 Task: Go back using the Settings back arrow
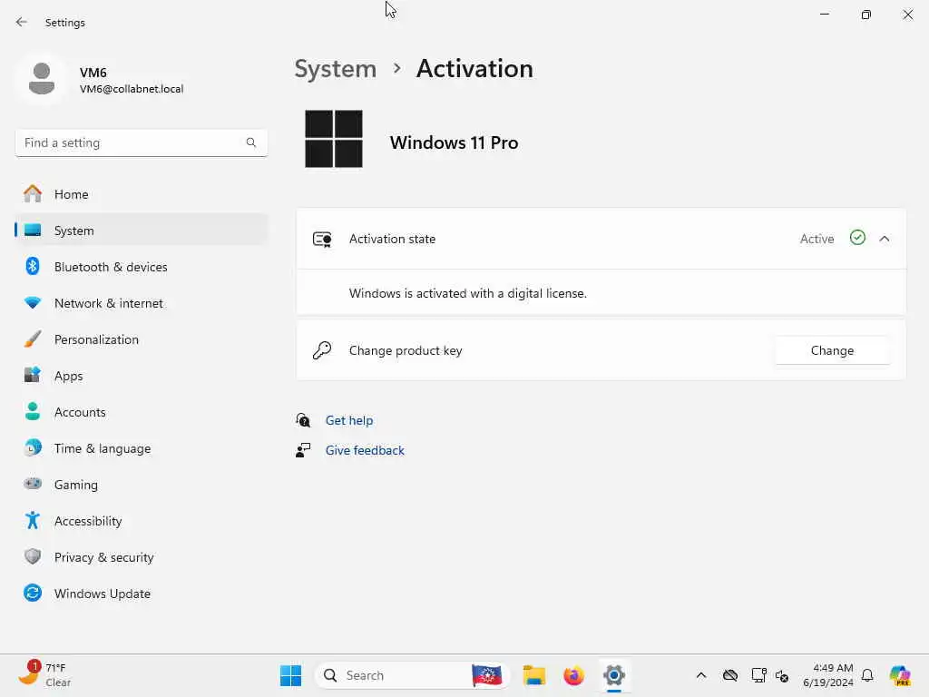point(22,22)
